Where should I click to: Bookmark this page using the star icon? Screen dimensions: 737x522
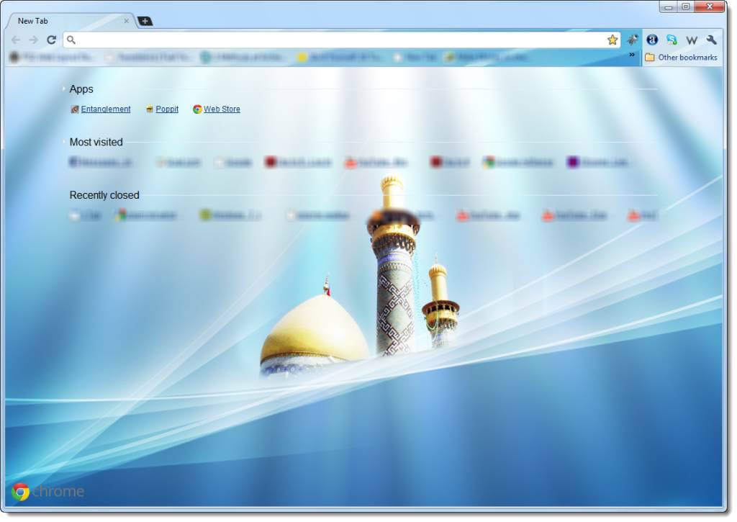612,40
